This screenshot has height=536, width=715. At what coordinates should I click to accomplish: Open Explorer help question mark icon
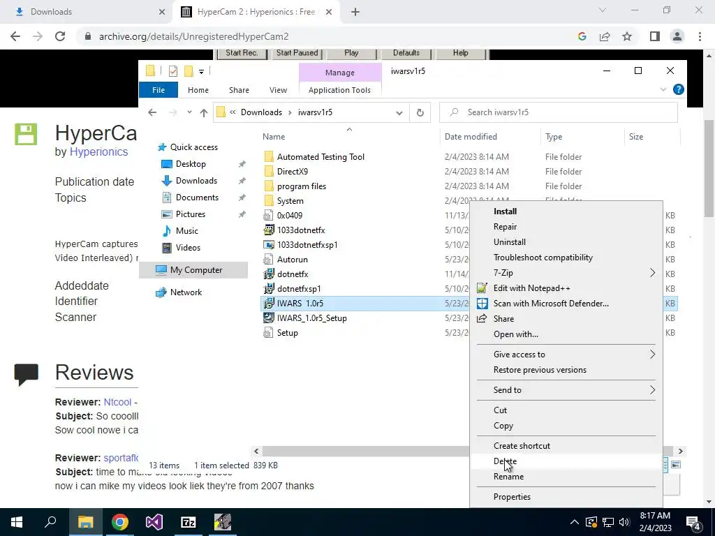(x=678, y=90)
